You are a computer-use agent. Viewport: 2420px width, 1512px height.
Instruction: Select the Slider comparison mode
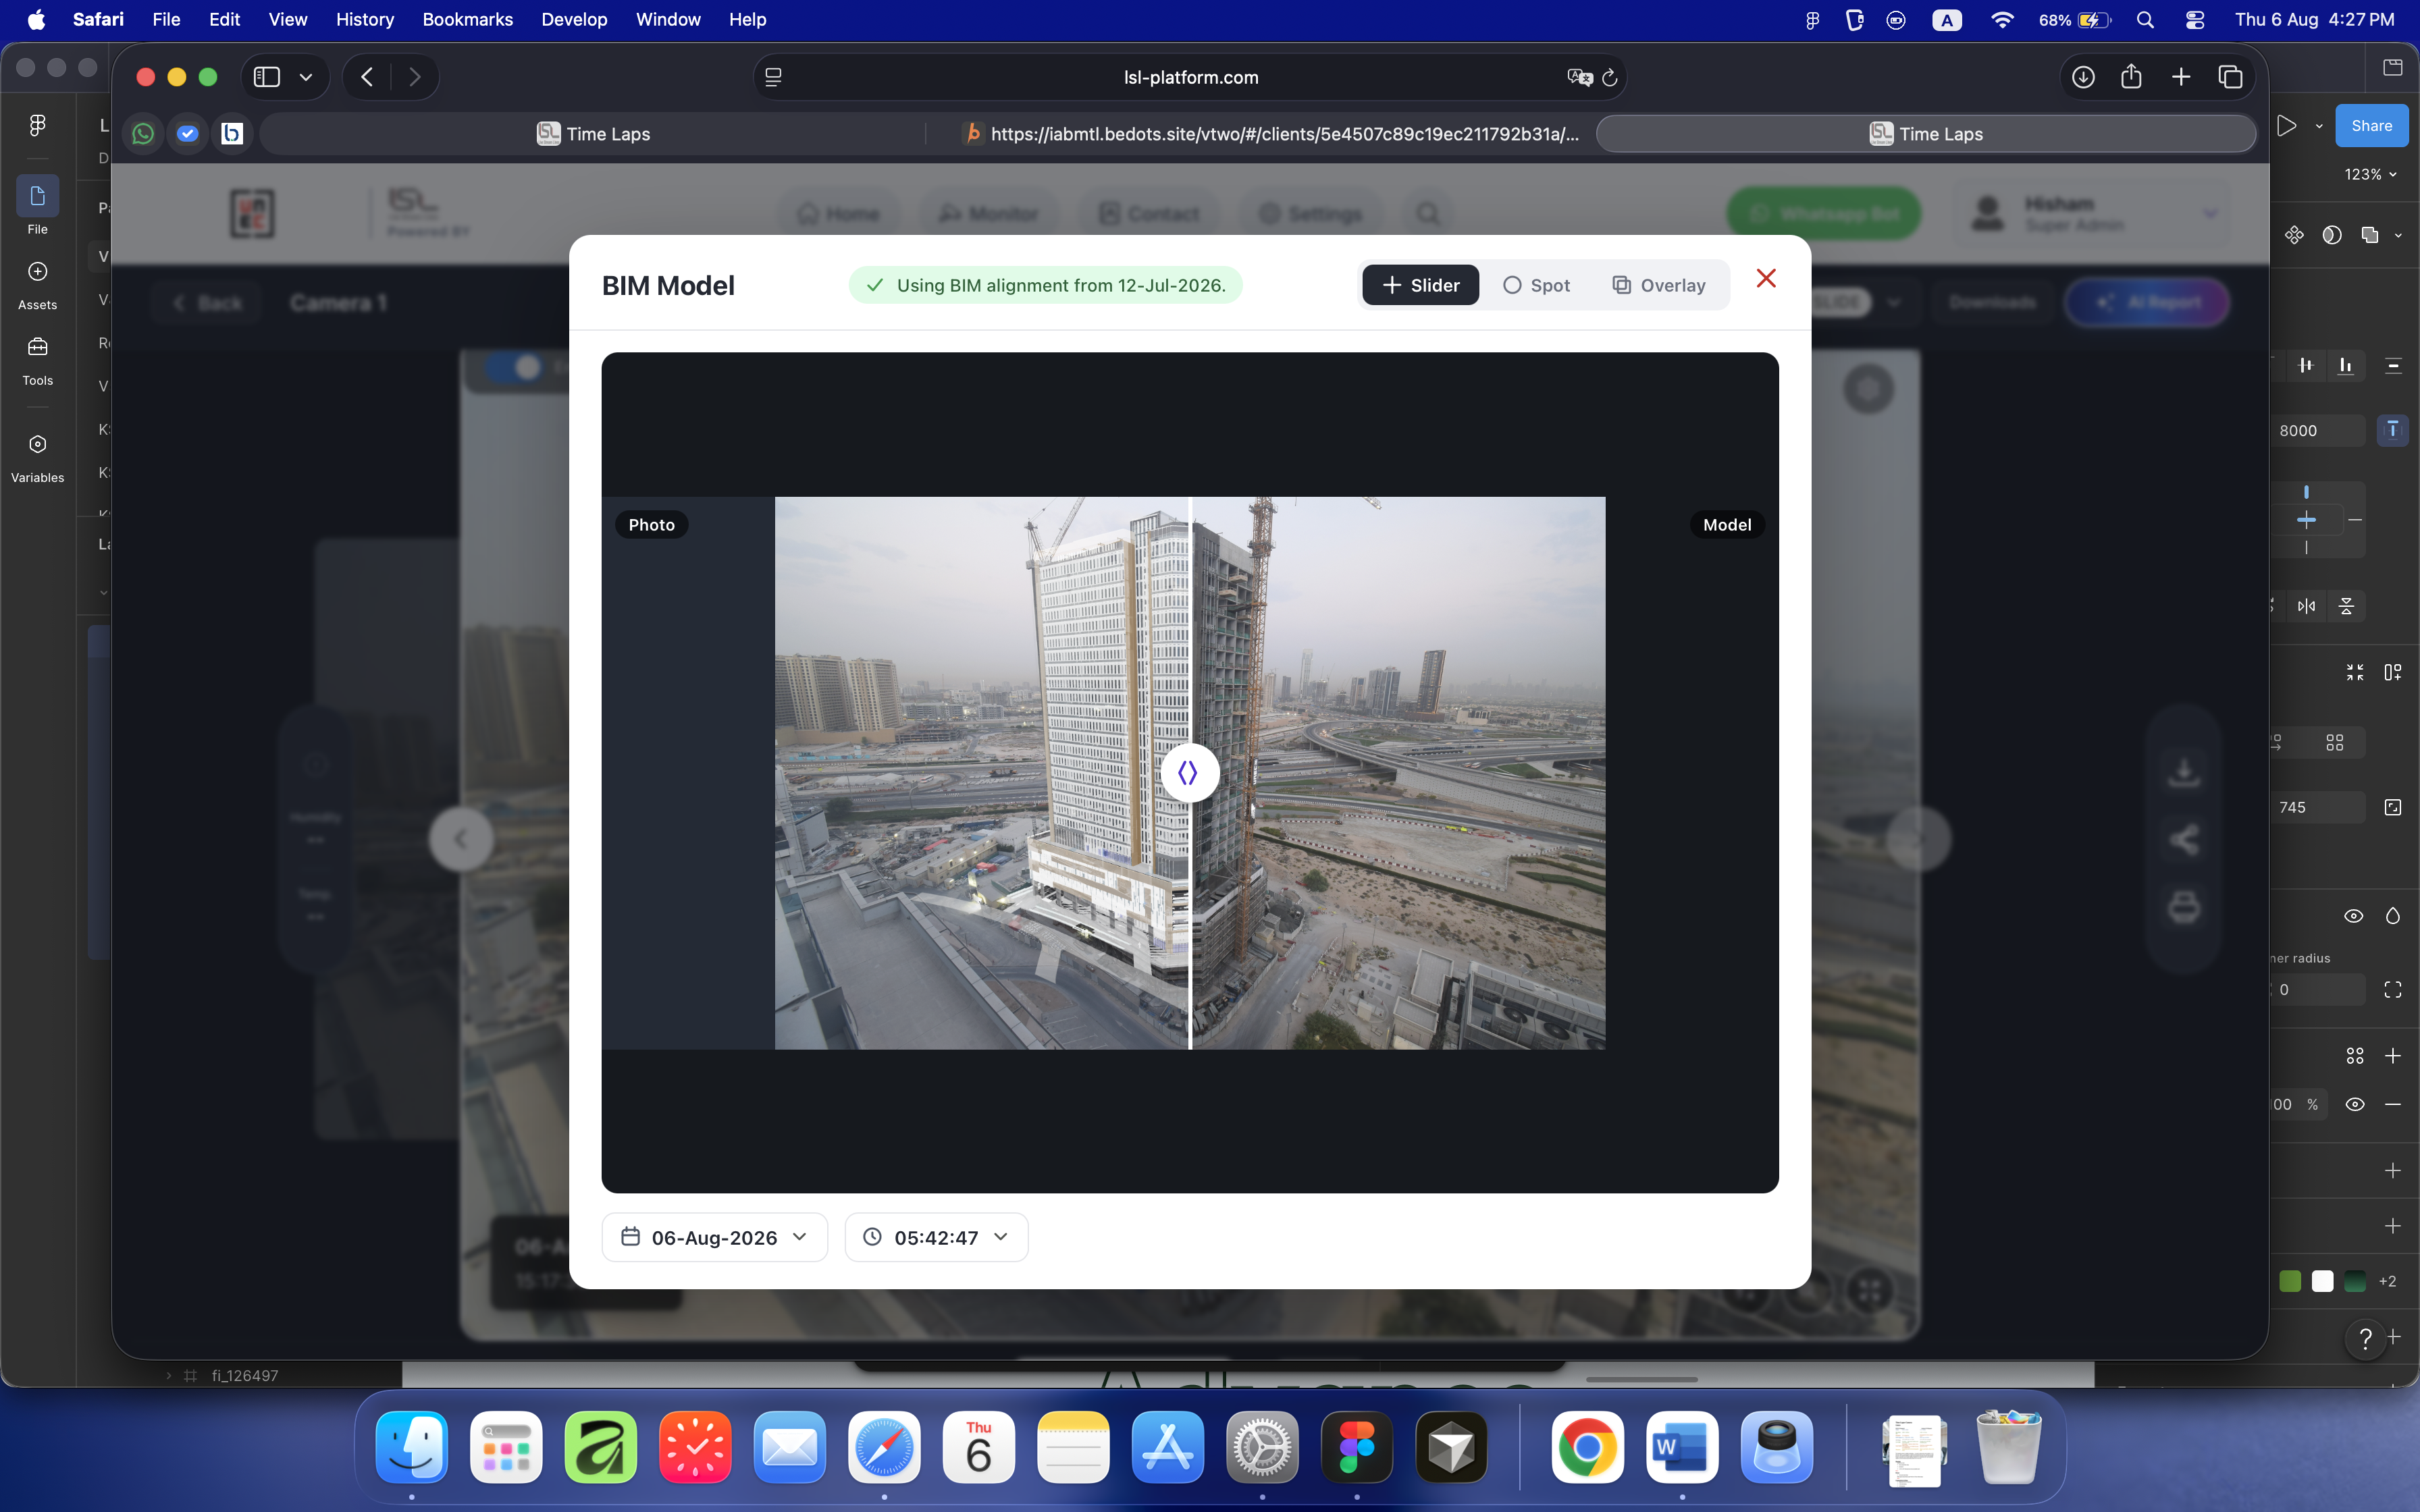pos(1420,285)
